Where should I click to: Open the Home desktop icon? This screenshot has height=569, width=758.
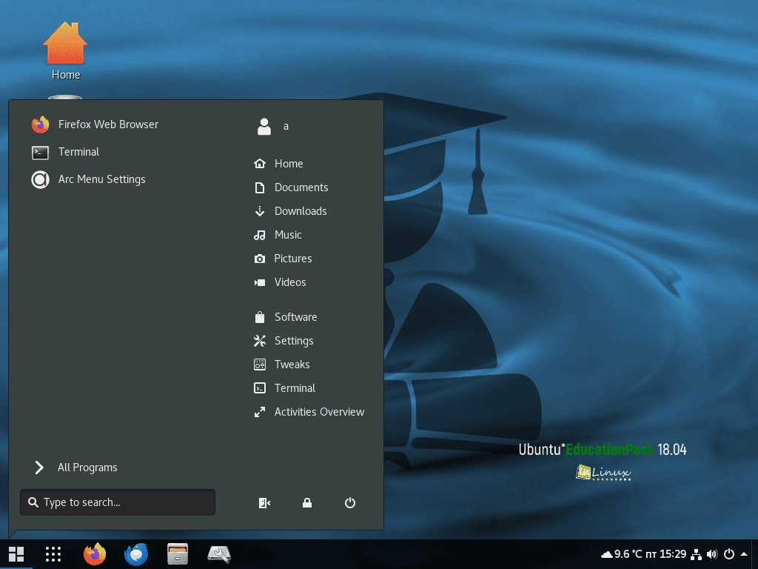coord(65,51)
